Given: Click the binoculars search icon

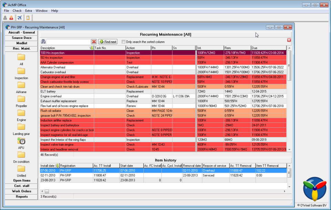Looking at the screenshot, I should tap(43, 41).
